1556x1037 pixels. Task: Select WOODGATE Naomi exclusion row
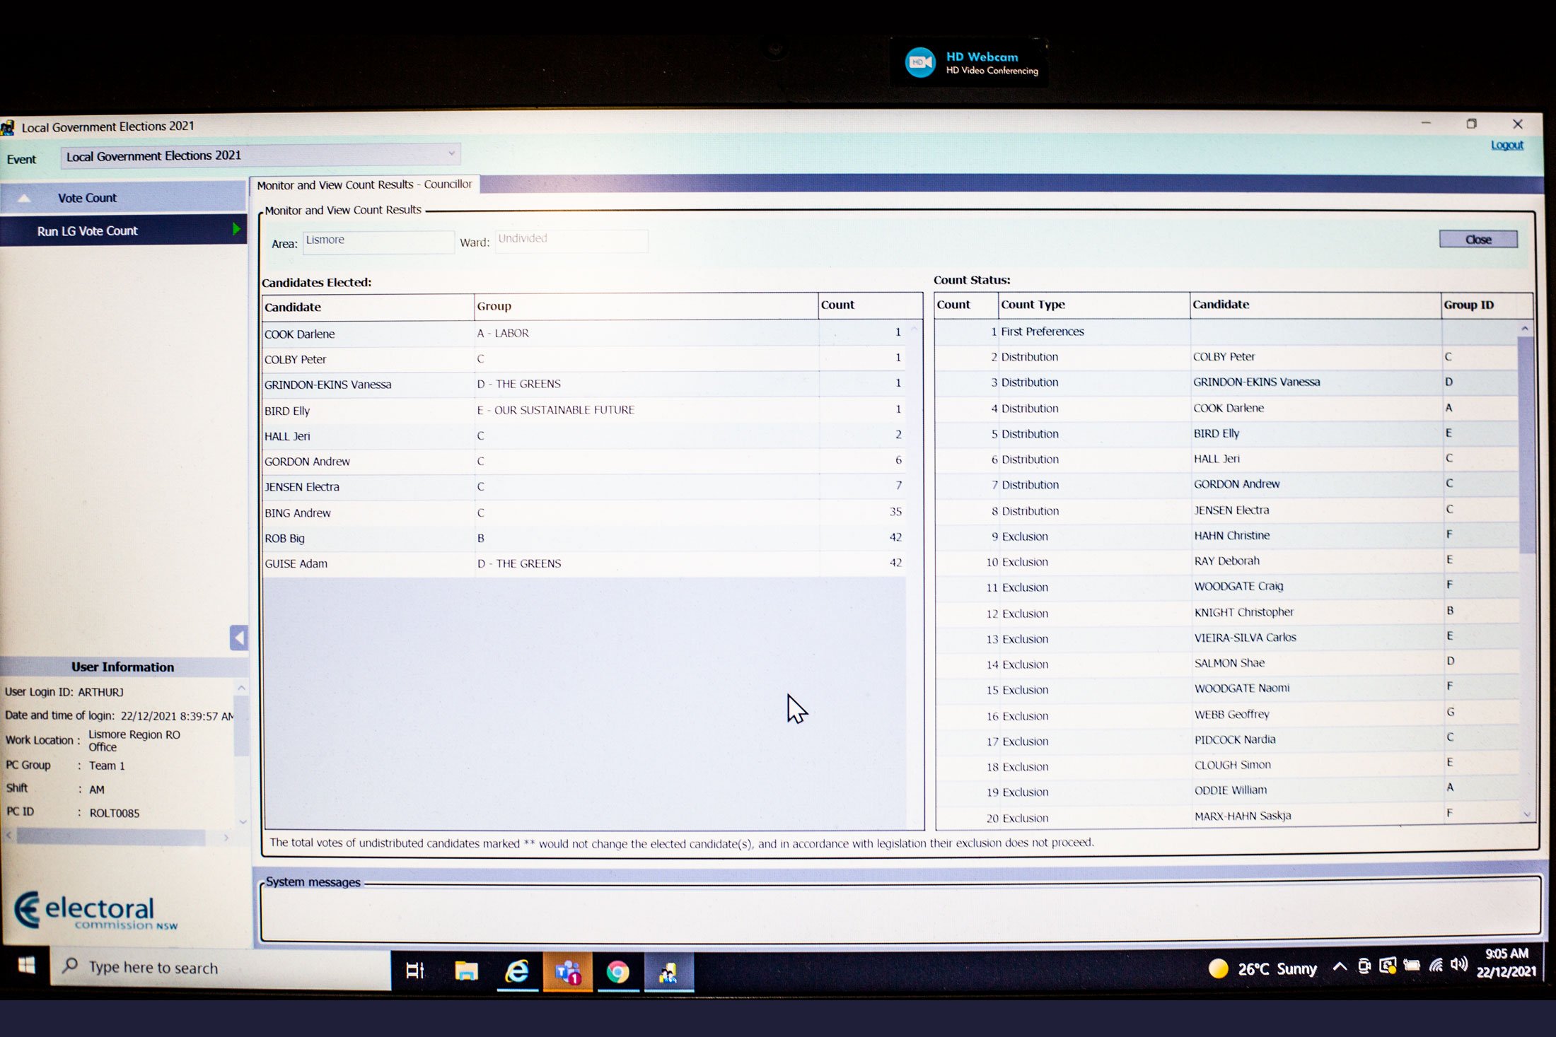click(1226, 689)
